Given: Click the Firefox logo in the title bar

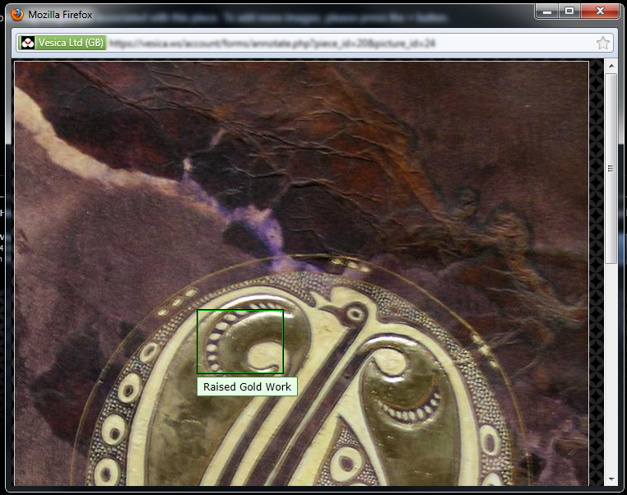Looking at the screenshot, I should click(17, 14).
